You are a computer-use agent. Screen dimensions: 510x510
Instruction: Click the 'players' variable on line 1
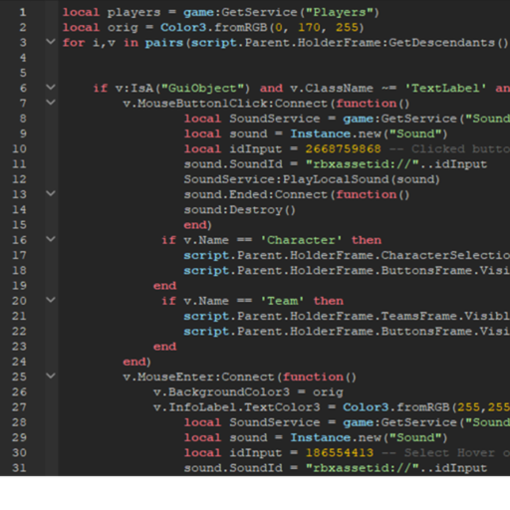[x=133, y=13]
